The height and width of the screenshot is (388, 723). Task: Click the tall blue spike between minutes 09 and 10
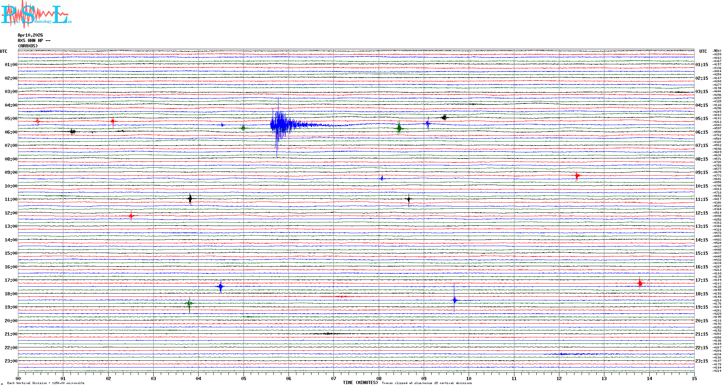coord(454,300)
